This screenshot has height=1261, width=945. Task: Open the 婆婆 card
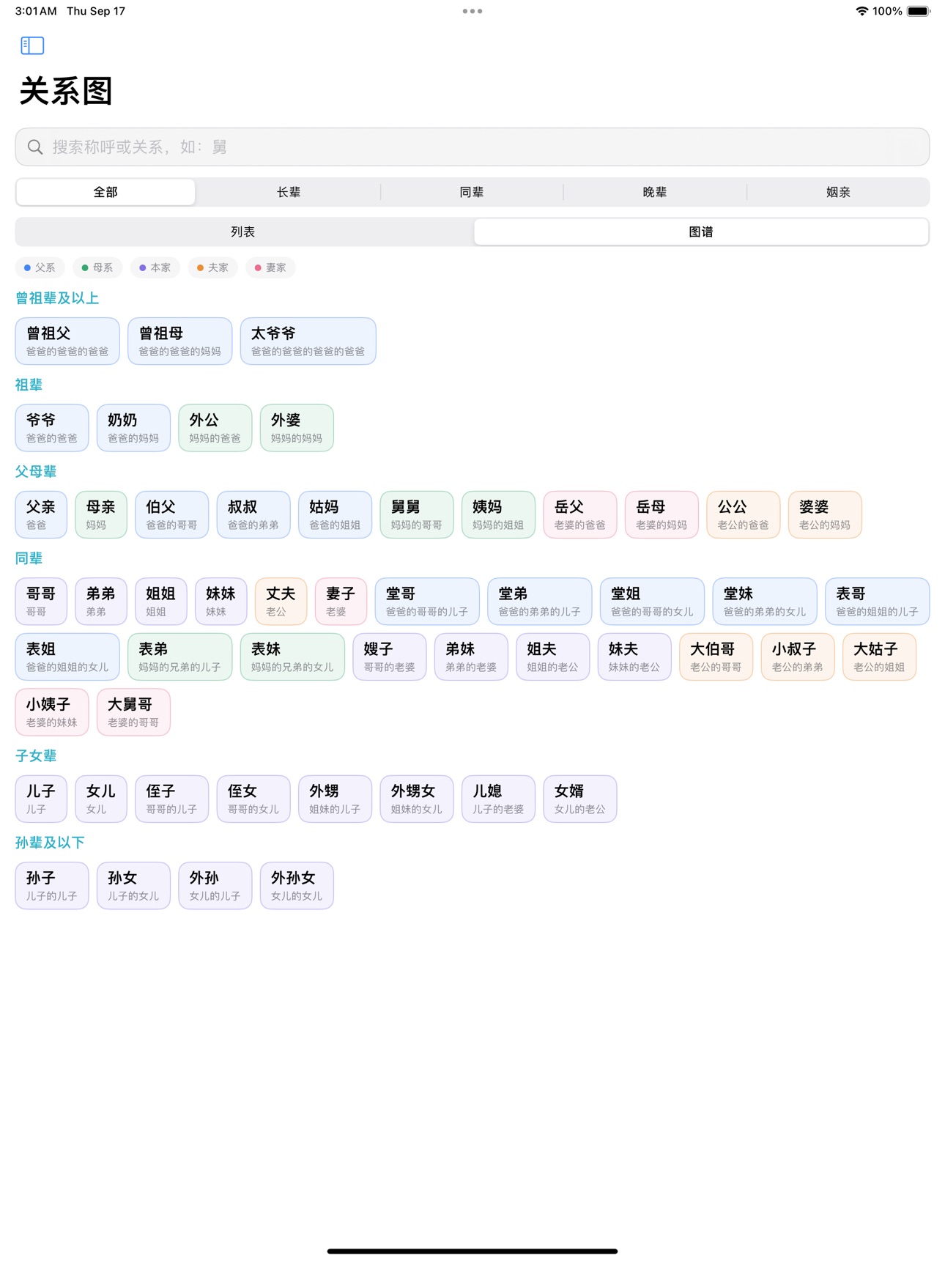[825, 515]
